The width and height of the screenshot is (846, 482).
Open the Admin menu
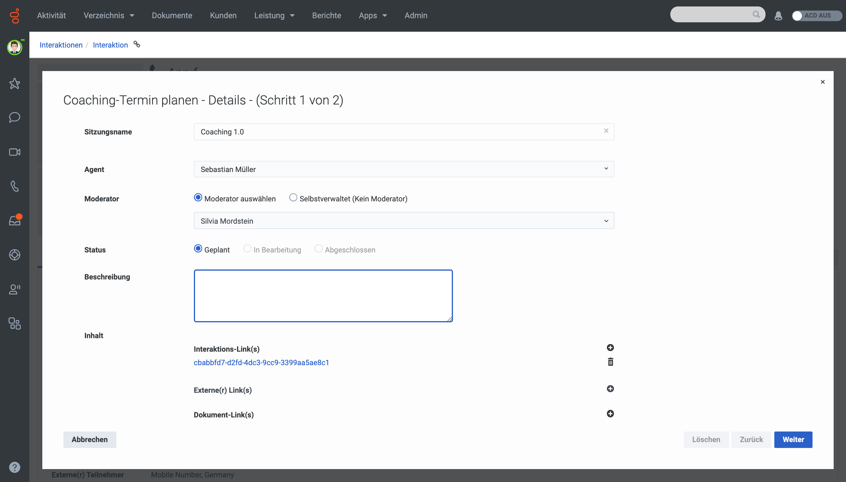(x=415, y=15)
